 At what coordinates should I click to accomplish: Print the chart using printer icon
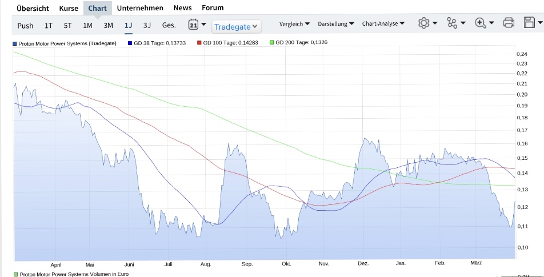point(509,23)
